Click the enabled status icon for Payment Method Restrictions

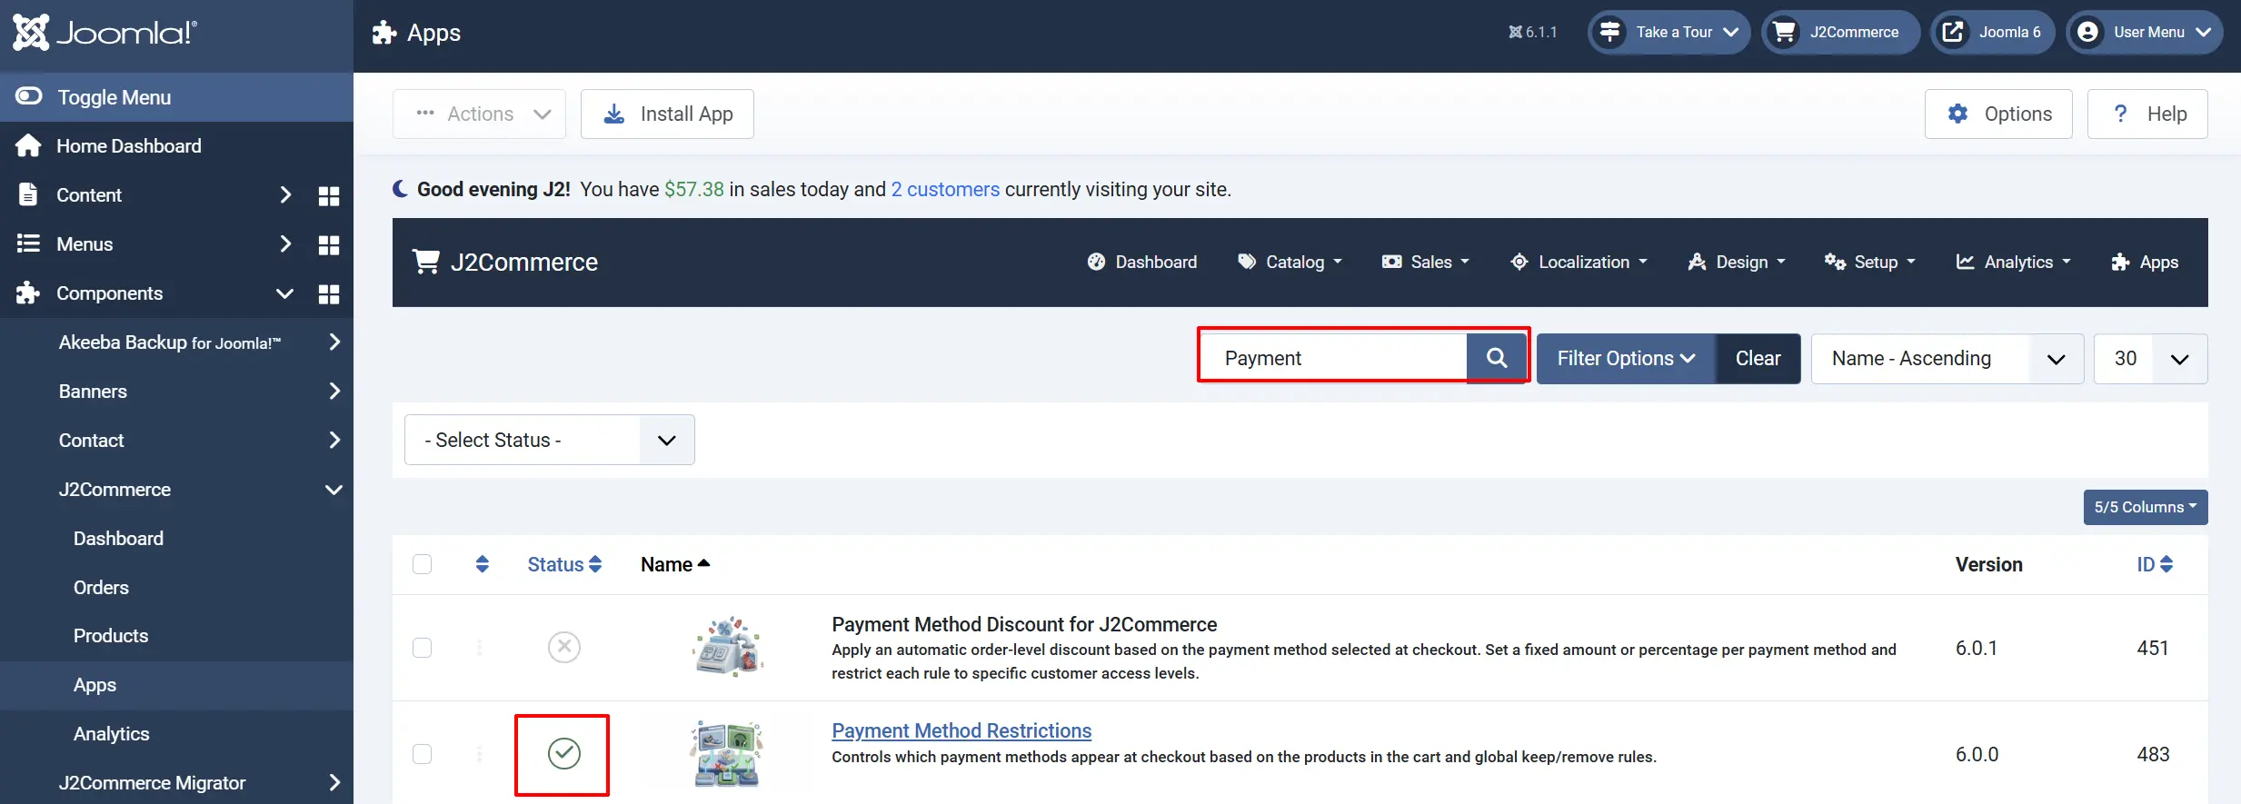564,753
